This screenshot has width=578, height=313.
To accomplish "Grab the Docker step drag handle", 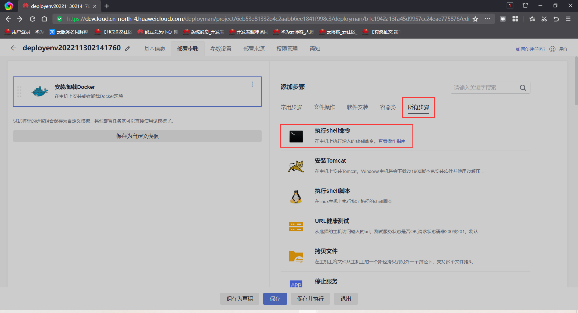I will (19, 92).
